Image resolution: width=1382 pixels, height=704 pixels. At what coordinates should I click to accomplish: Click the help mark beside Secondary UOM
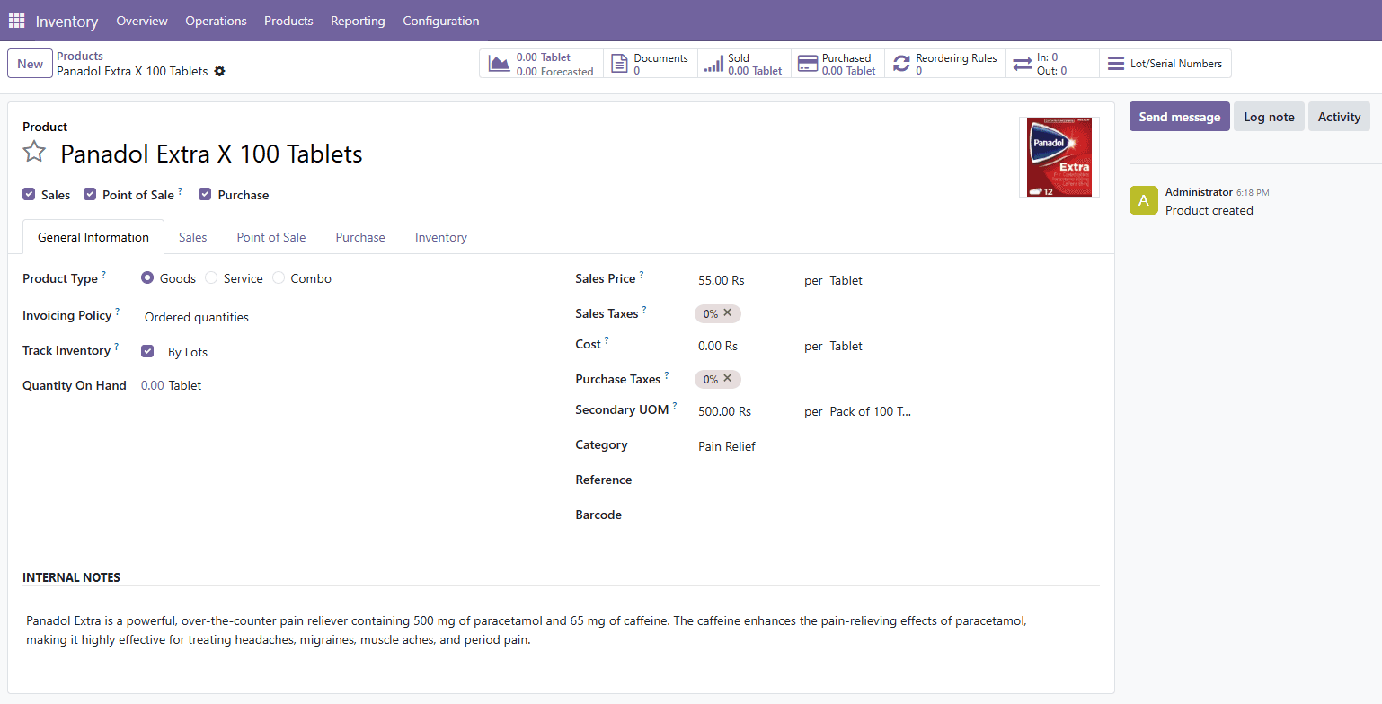click(675, 406)
